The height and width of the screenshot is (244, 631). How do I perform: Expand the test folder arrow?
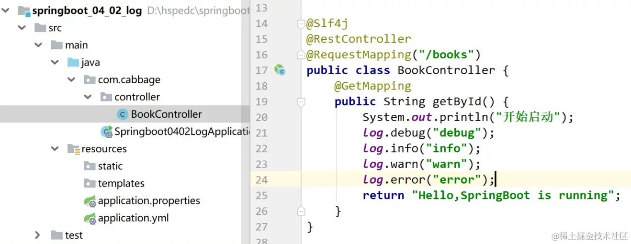(x=38, y=235)
